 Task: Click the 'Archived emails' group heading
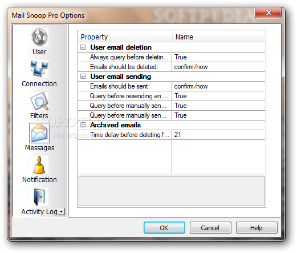115,125
